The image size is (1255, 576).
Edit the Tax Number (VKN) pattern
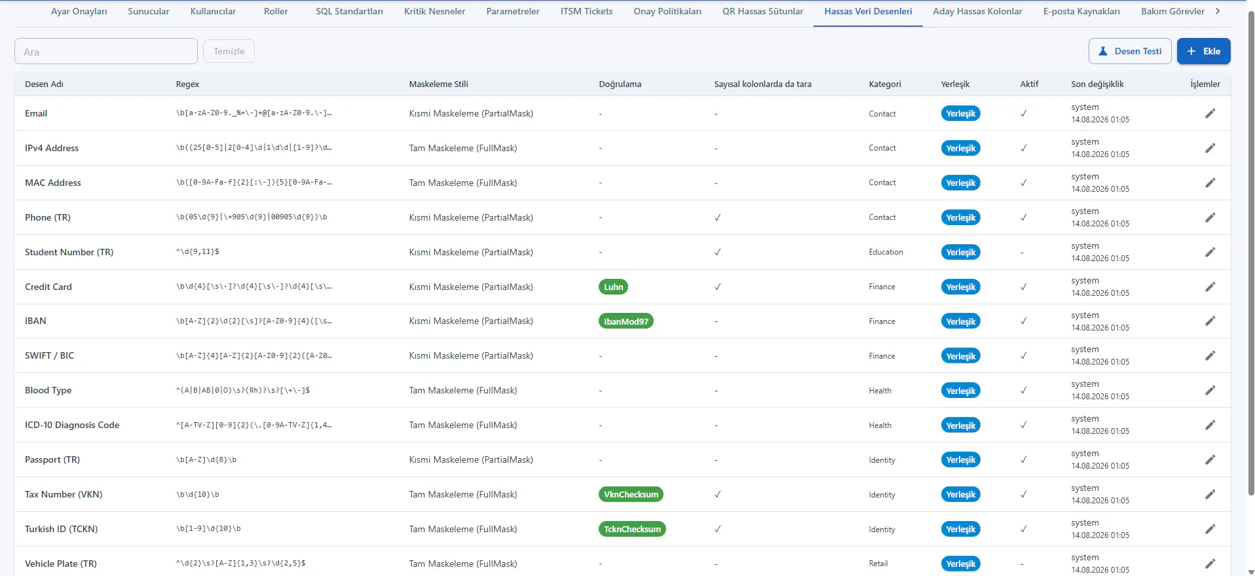[1210, 494]
